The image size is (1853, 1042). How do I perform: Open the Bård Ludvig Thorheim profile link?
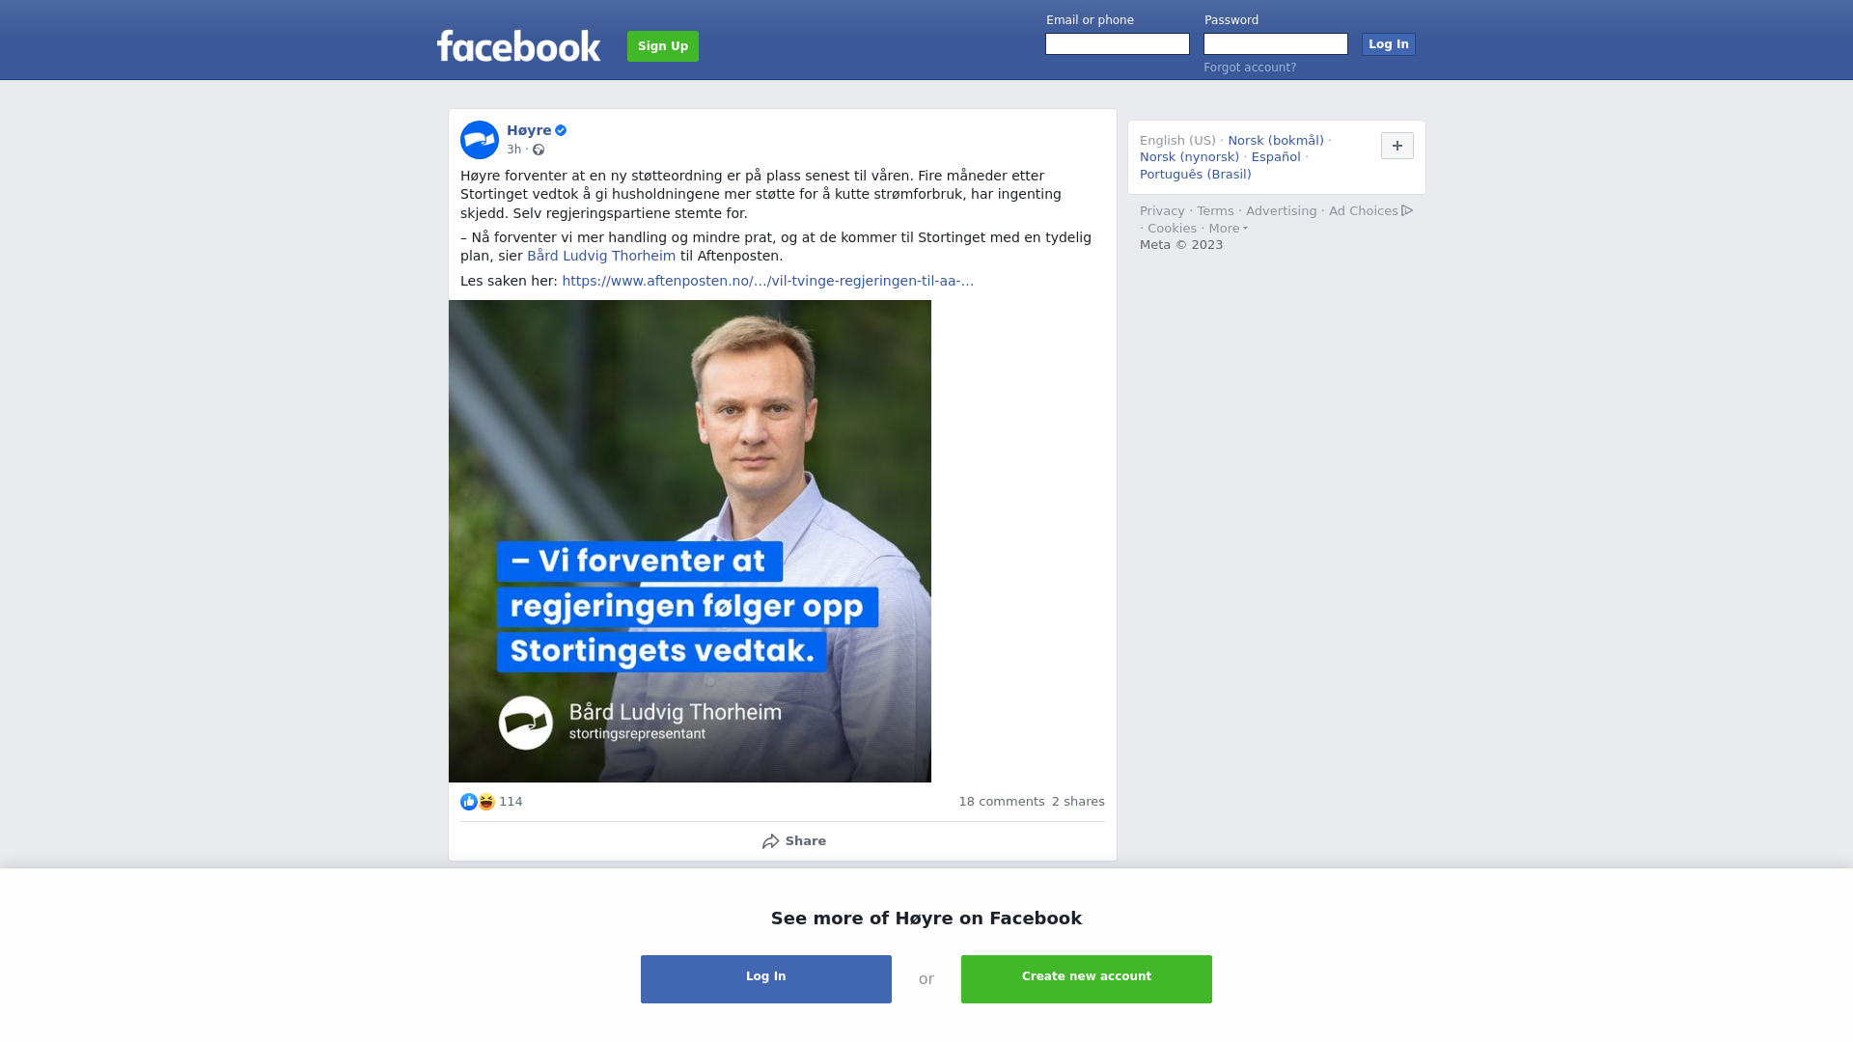[x=601, y=256]
